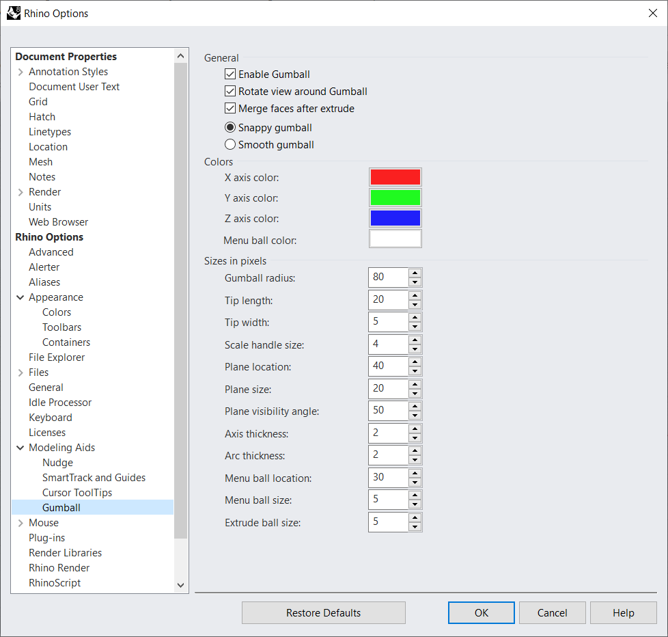Click the Restore Defaults button
The image size is (668, 637).
pos(323,612)
